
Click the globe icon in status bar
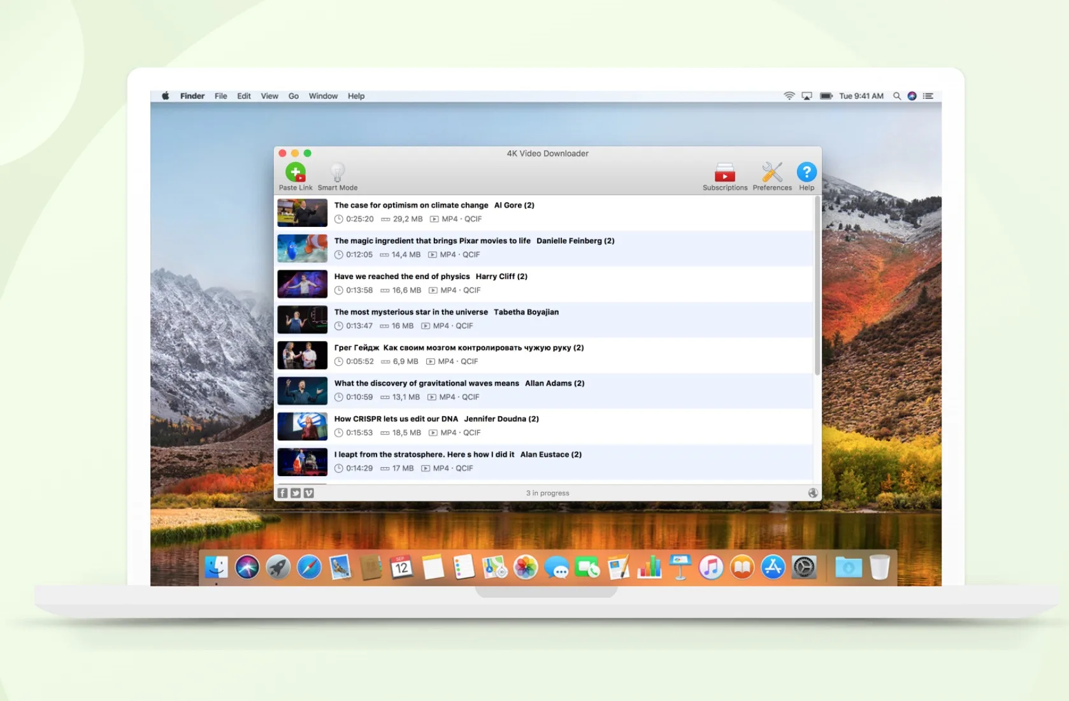(x=813, y=493)
